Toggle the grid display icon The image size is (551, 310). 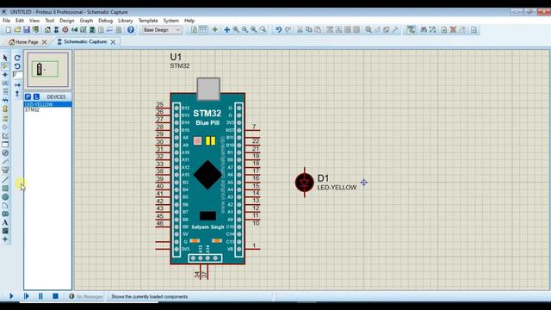(x=203, y=30)
